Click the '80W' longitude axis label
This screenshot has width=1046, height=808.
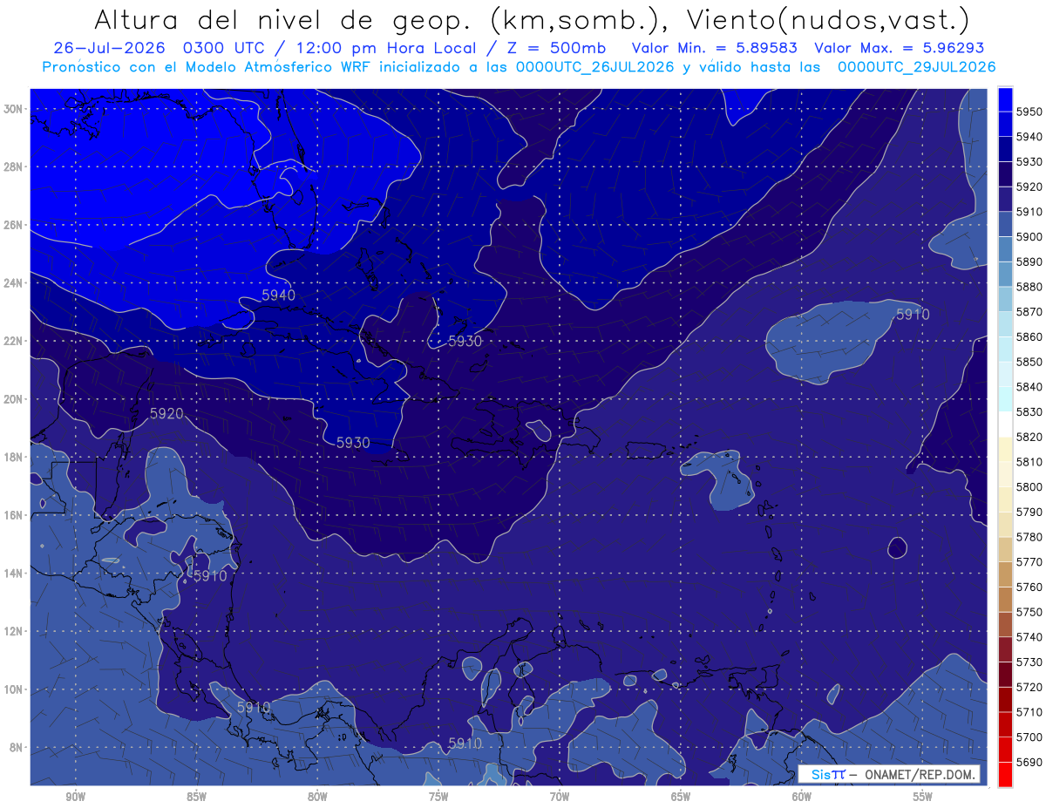317,798
